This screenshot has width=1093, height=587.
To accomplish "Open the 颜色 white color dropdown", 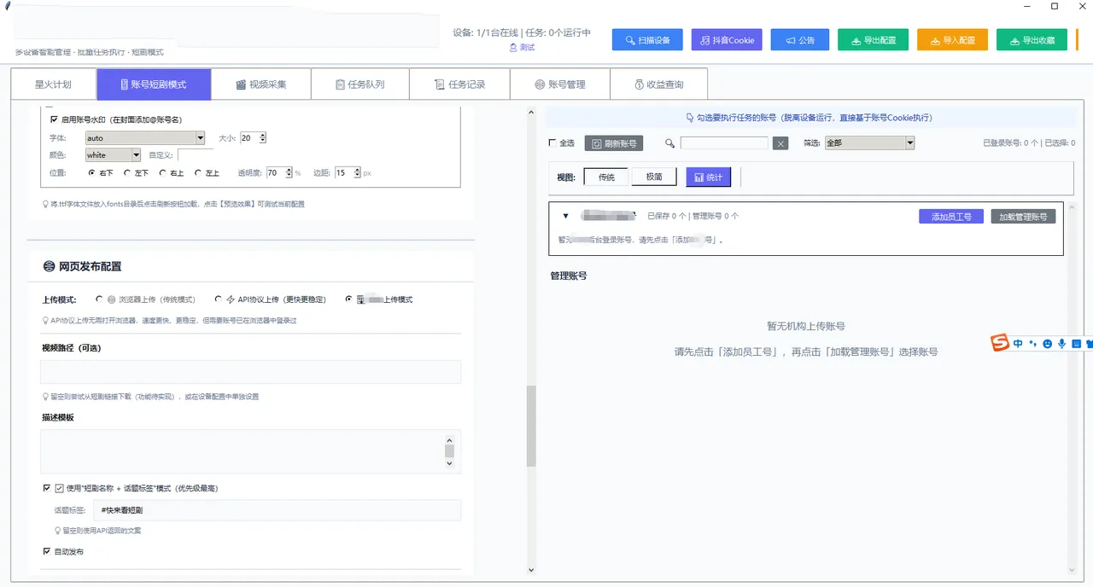I will coord(113,155).
